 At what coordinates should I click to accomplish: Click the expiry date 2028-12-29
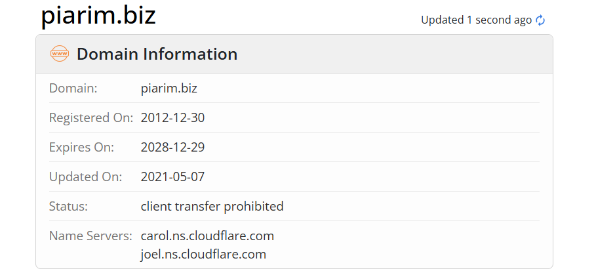[172, 148]
